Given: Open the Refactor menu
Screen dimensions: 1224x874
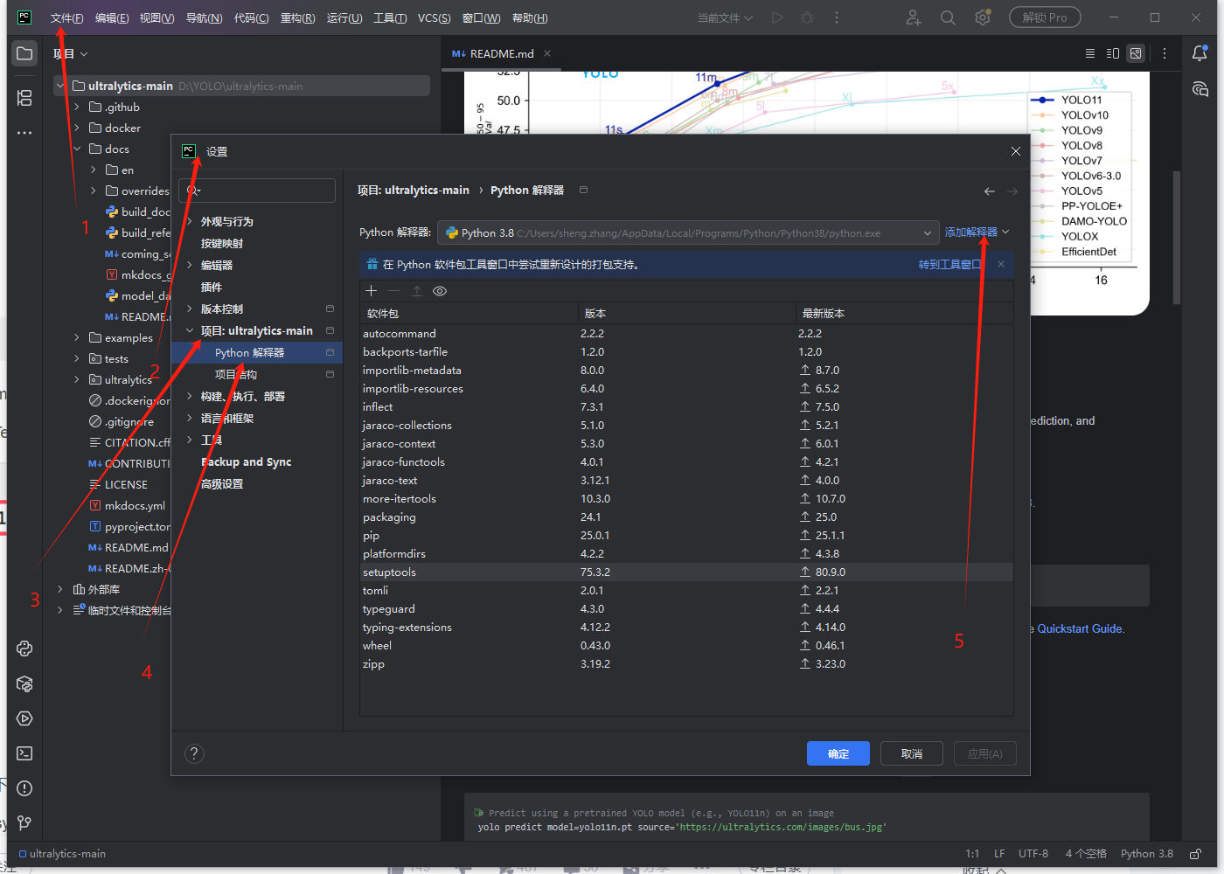Looking at the screenshot, I should (x=298, y=18).
